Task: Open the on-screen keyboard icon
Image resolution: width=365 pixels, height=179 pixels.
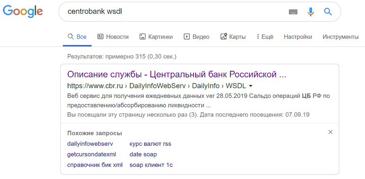Action: (x=293, y=11)
